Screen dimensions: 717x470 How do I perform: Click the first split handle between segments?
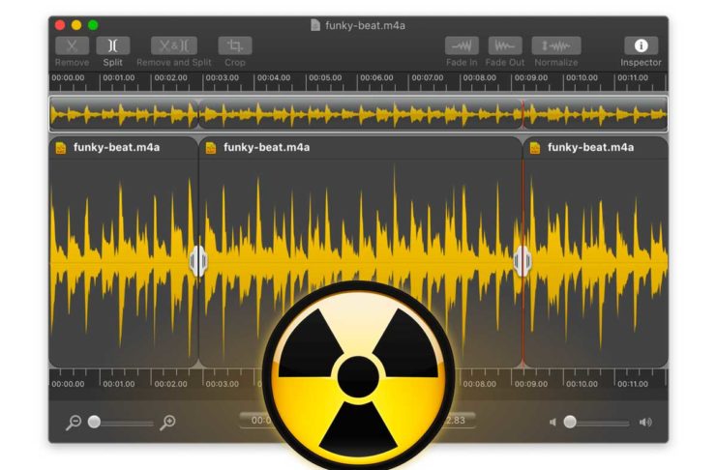tap(198, 261)
